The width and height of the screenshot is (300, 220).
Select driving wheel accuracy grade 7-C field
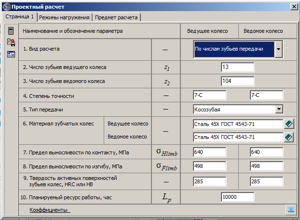click(209, 96)
